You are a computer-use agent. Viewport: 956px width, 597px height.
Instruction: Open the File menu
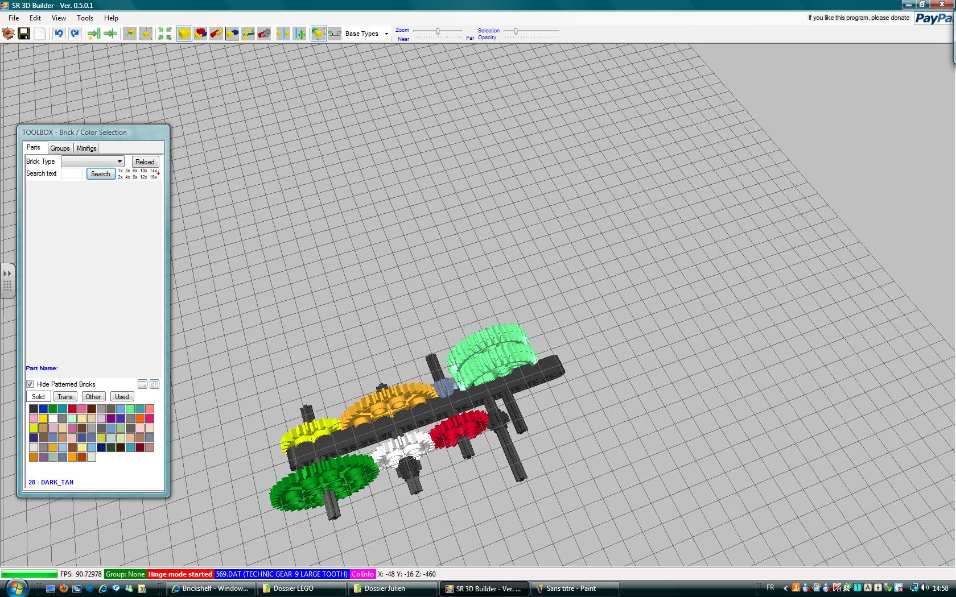(14, 18)
